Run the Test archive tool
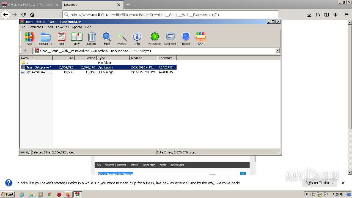This screenshot has height=198, width=352. 61,38
